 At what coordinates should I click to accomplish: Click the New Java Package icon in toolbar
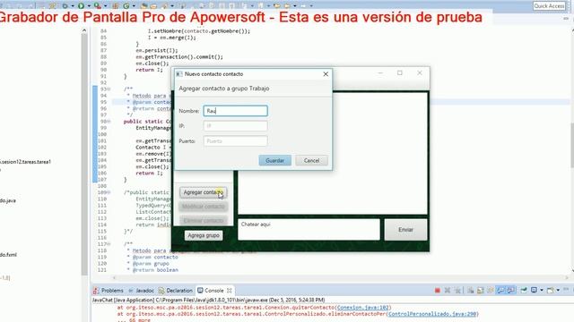tap(116, 6)
